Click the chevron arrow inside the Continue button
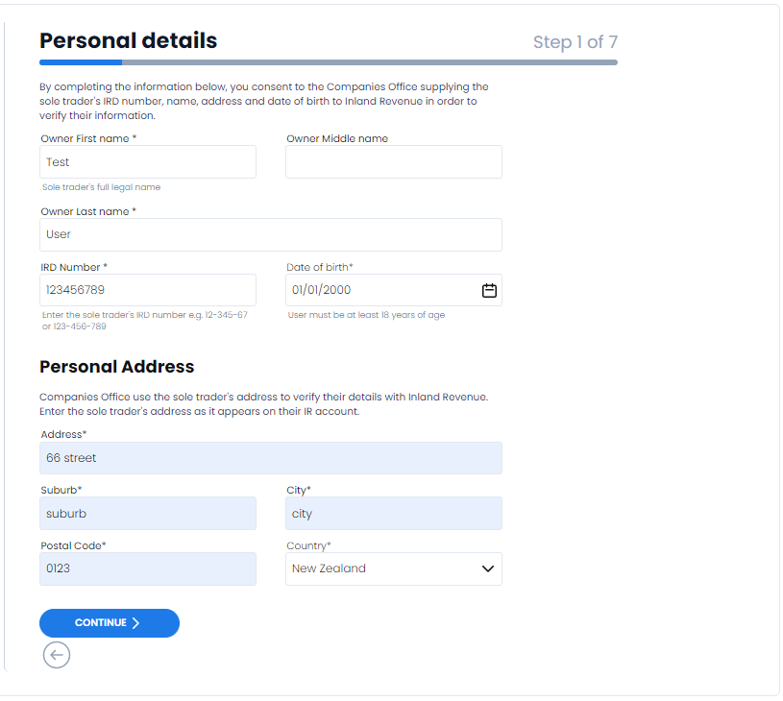The image size is (783, 701). [x=135, y=622]
